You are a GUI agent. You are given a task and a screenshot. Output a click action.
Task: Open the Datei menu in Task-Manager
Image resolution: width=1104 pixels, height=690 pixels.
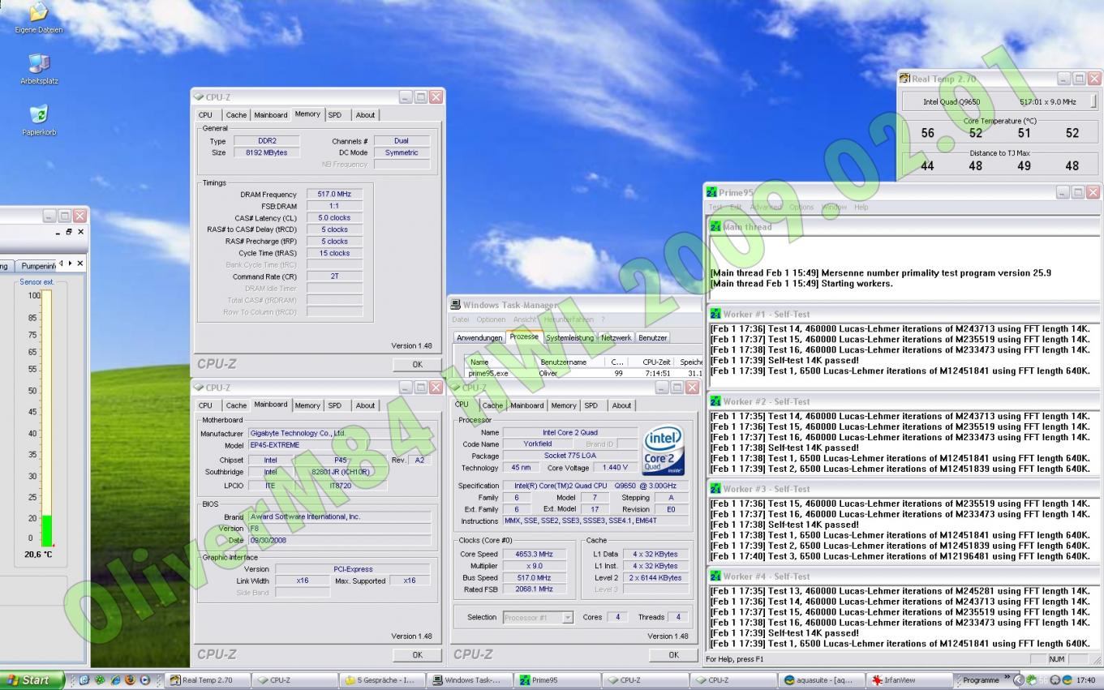click(461, 319)
